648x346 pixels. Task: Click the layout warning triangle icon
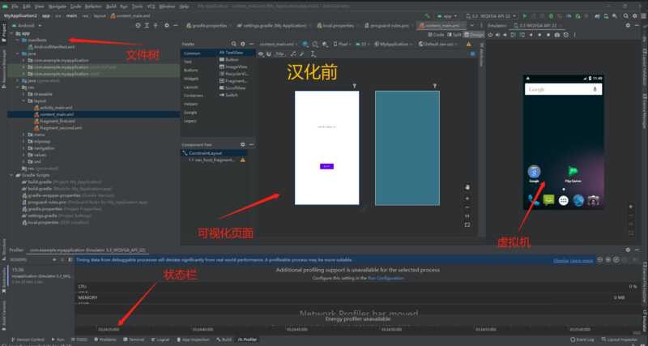click(x=242, y=160)
